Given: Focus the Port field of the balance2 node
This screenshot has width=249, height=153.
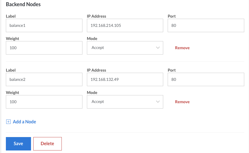Looking at the screenshot, I should click(206, 79).
